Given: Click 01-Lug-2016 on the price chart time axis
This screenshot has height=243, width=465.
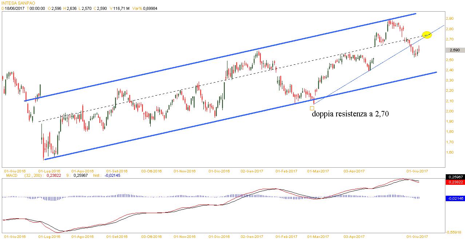Looking at the screenshot, I should click(49, 171).
